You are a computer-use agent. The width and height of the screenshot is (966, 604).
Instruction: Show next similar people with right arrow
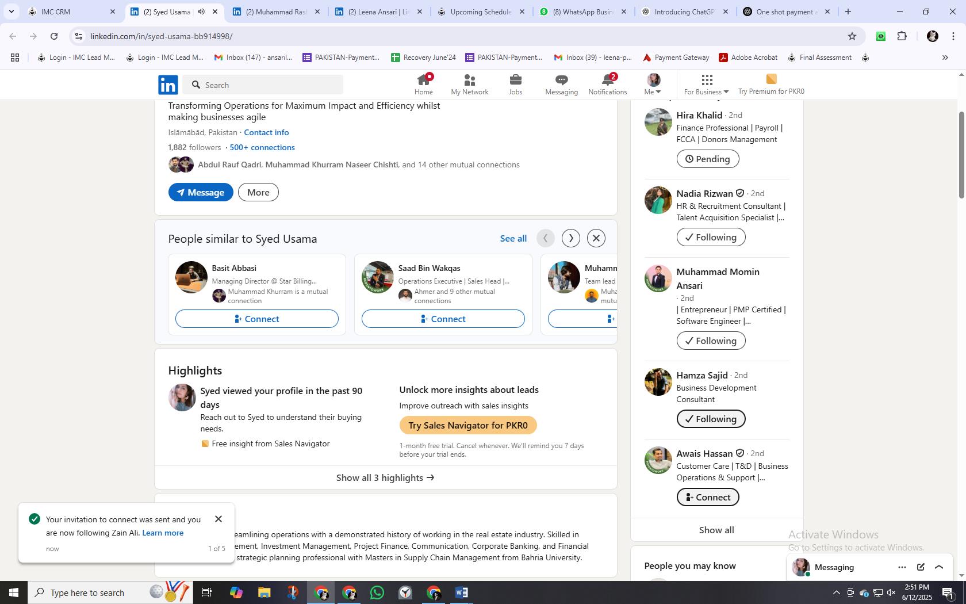point(570,238)
